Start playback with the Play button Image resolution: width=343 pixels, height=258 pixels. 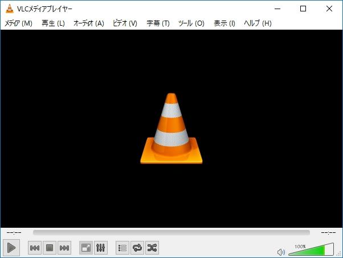pyautogui.click(x=11, y=248)
